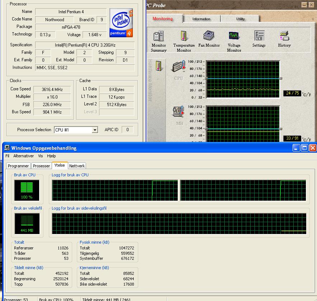The width and height of the screenshot is (317, 301).
Task: Click the CPU usage 100 % gauge
Action: click(27, 190)
